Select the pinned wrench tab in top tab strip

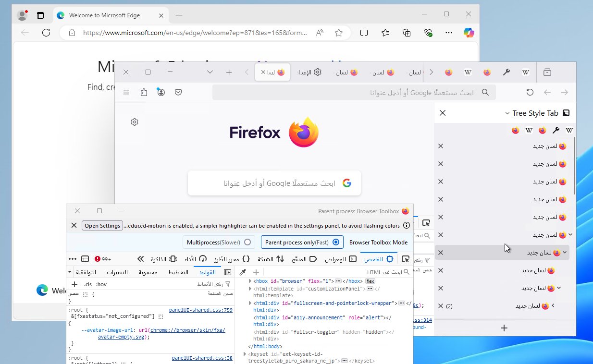(x=506, y=72)
